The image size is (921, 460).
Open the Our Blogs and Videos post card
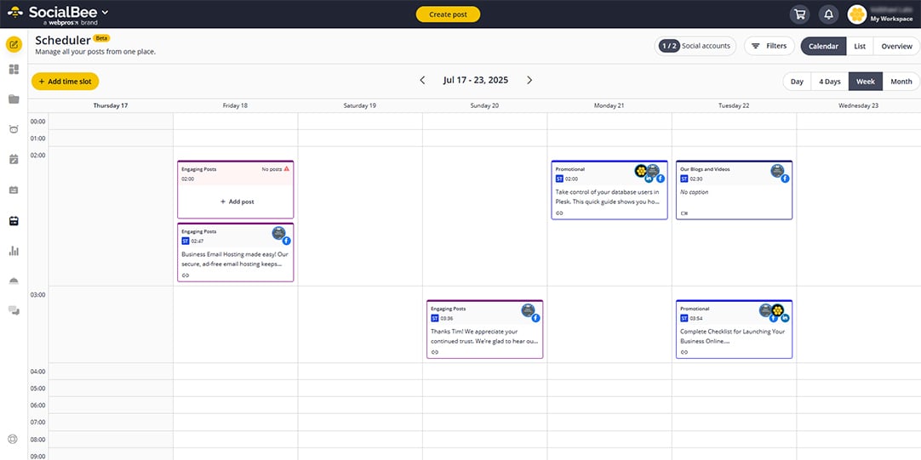click(734, 190)
